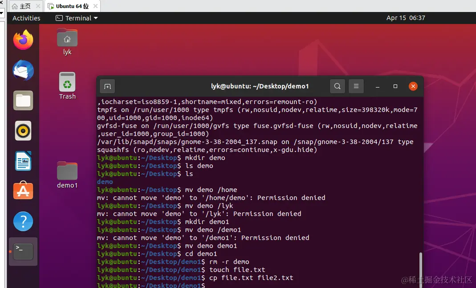Close the terminal window
Image resolution: width=476 pixels, height=288 pixels.
413,86
